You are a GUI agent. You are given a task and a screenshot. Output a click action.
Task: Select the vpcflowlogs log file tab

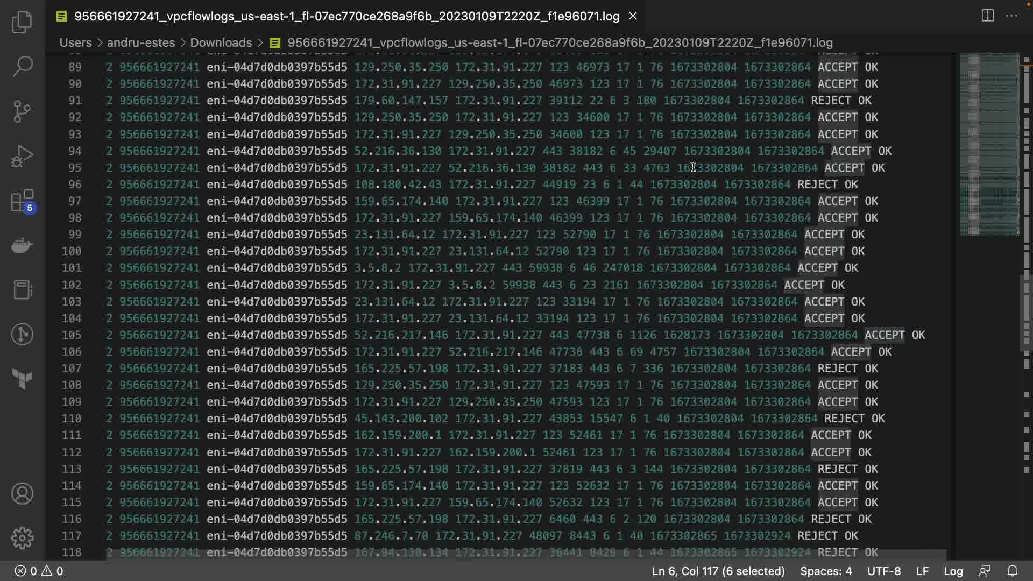pyautogui.click(x=346, y=16)
